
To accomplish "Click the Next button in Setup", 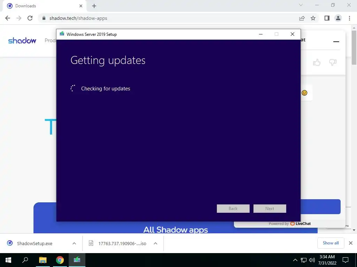I will pyautogui.click(x=270, y=209).
